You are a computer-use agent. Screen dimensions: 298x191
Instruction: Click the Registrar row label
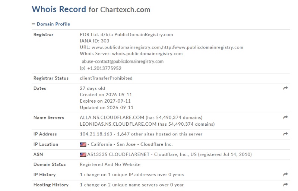(x=43, y=35)
